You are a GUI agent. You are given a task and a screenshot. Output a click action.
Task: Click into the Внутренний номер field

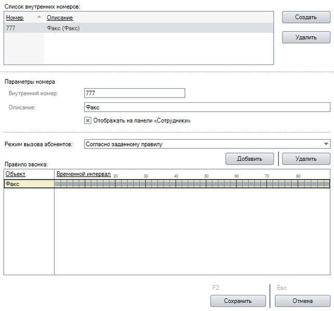[x=135, y=93]
